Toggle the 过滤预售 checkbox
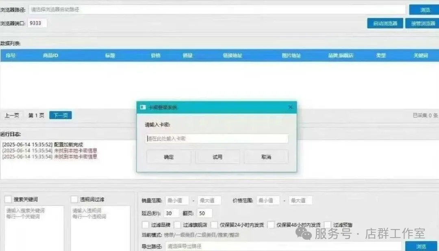 click(x=328, y=225)
